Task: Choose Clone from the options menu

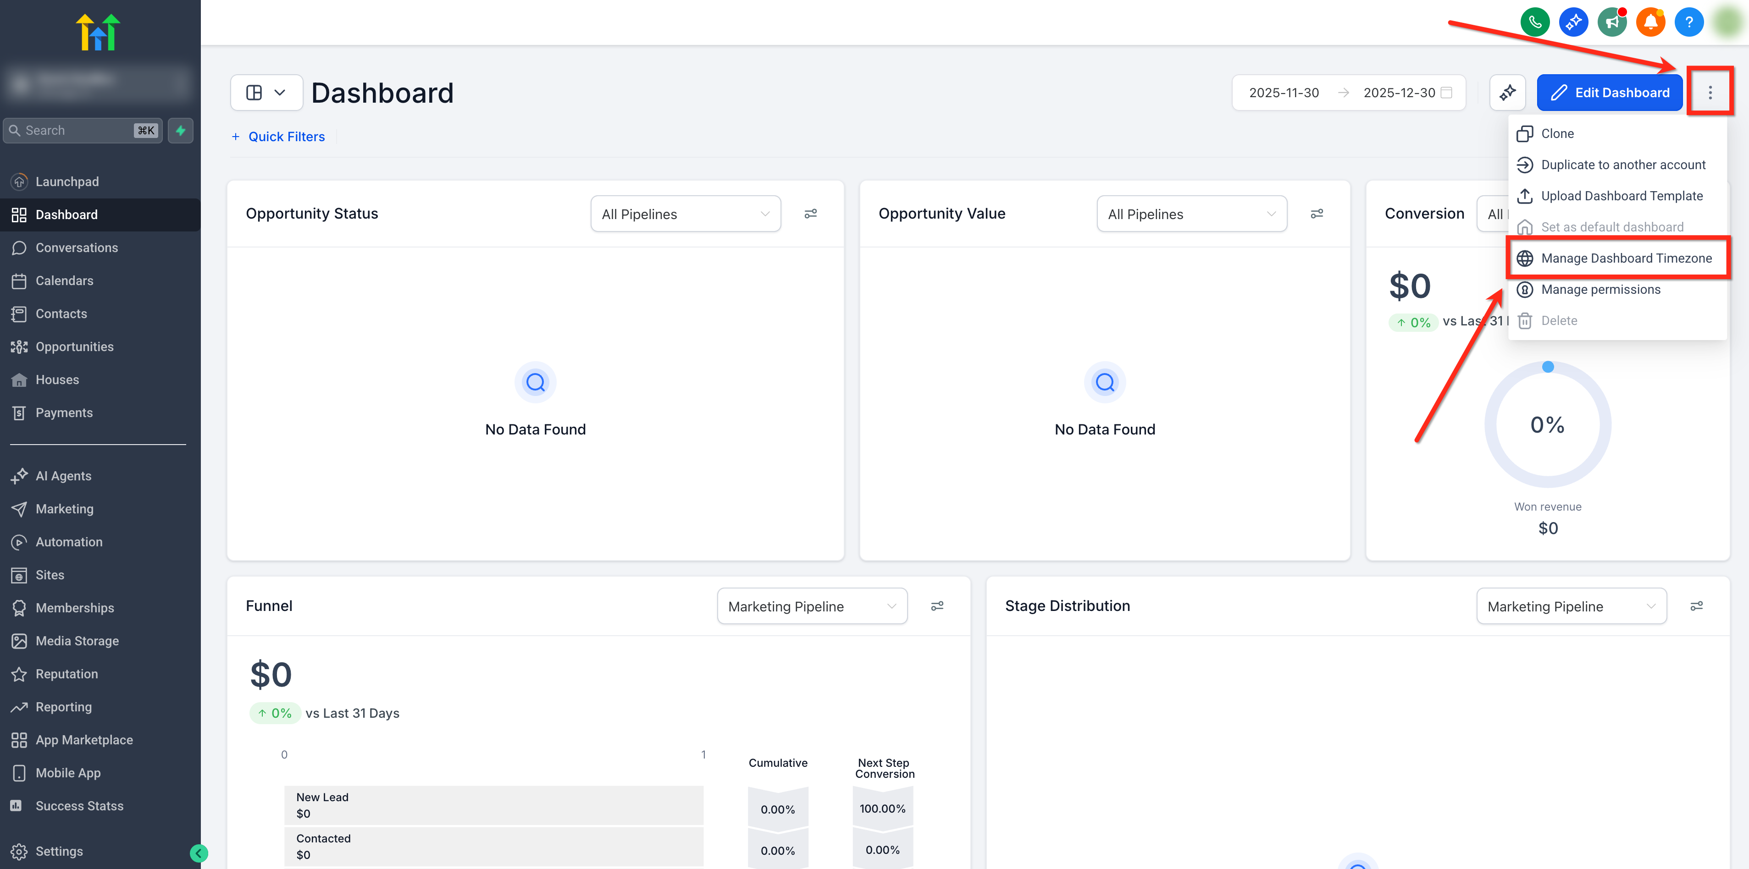Action: tap(1557, 134)
